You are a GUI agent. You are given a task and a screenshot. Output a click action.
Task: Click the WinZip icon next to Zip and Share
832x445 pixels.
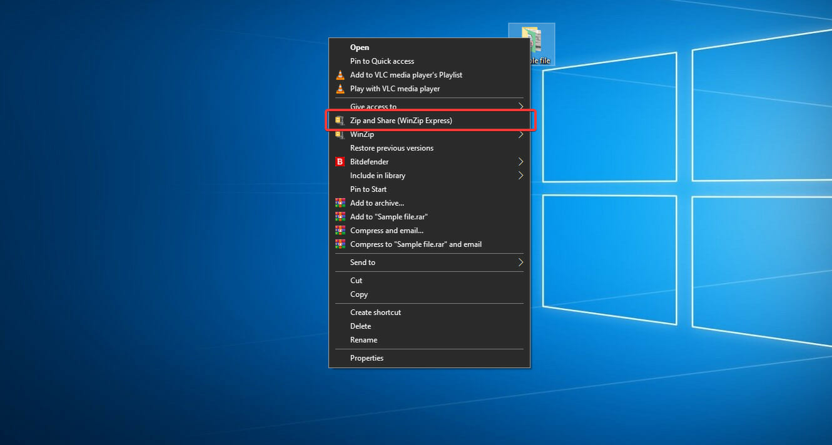[340, 120]
